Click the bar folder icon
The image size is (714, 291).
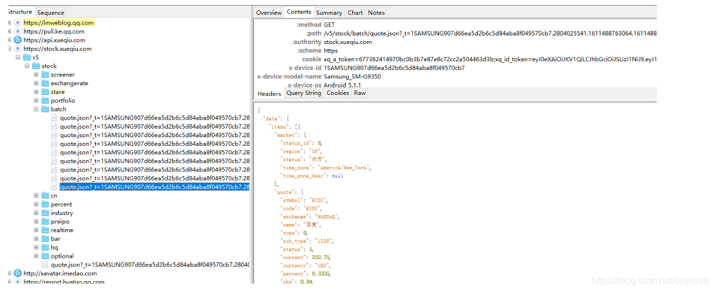[45, 238]
